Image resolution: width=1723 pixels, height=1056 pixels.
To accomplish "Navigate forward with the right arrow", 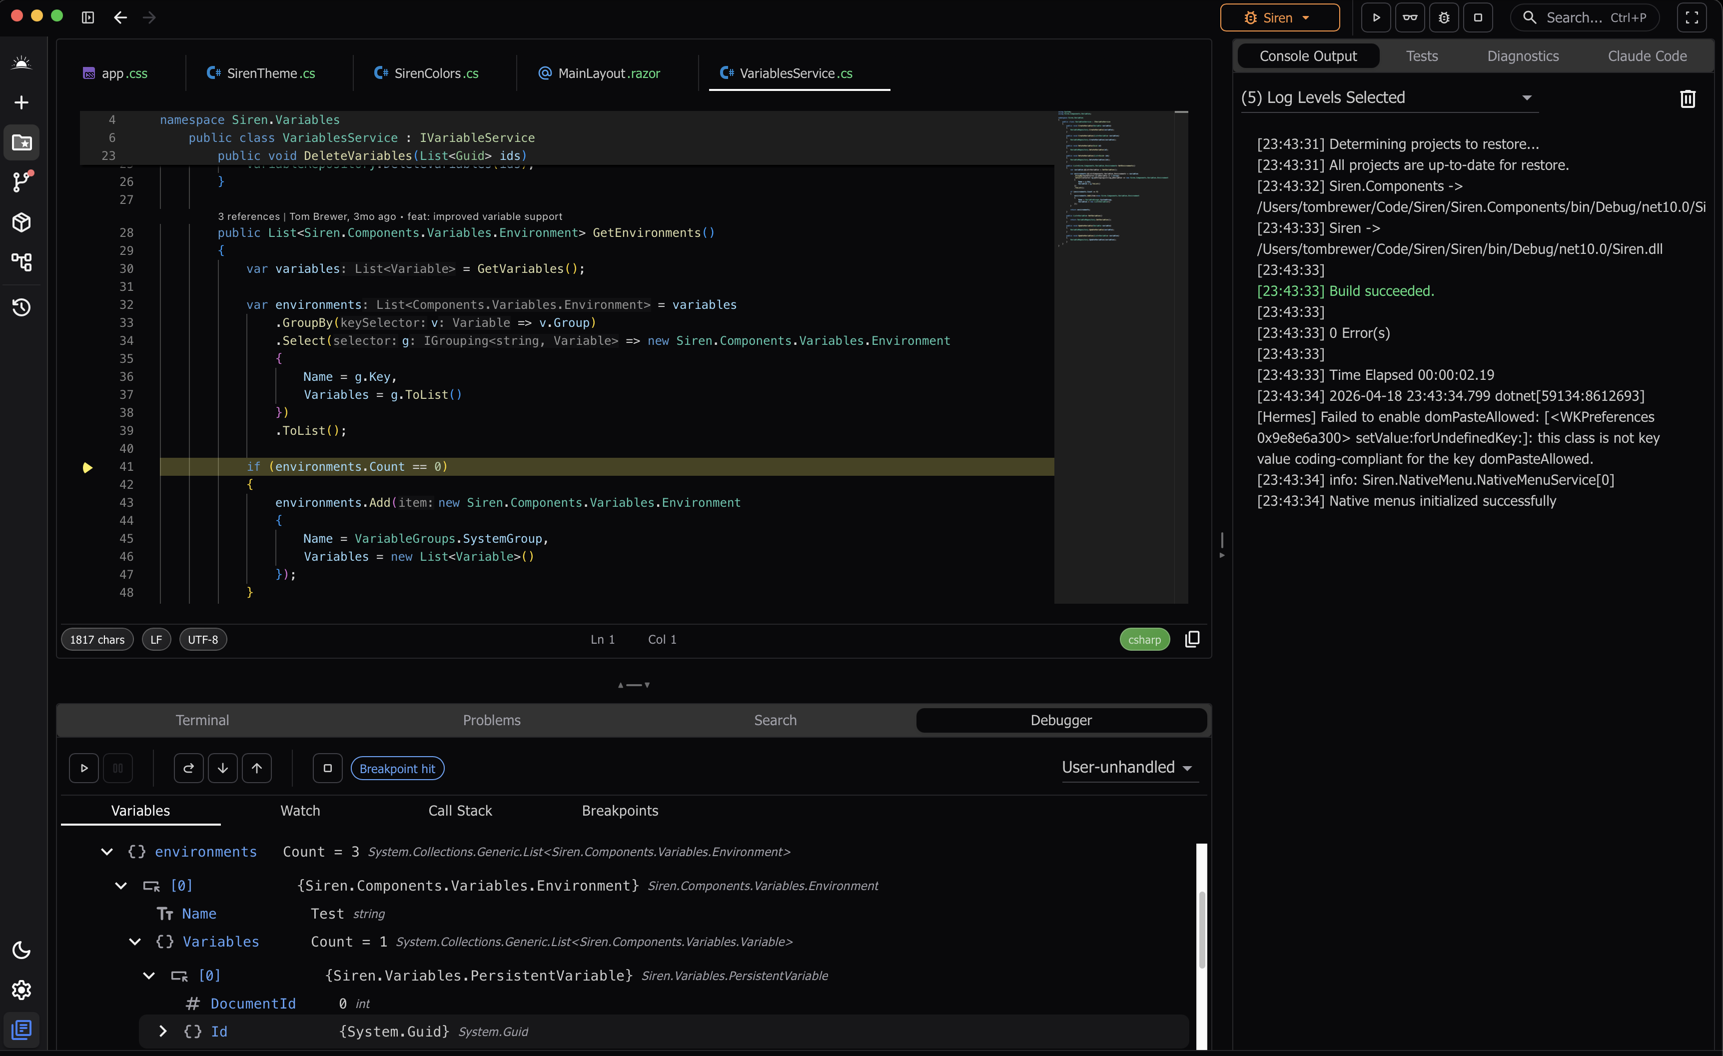I will [x=149, y=17].
